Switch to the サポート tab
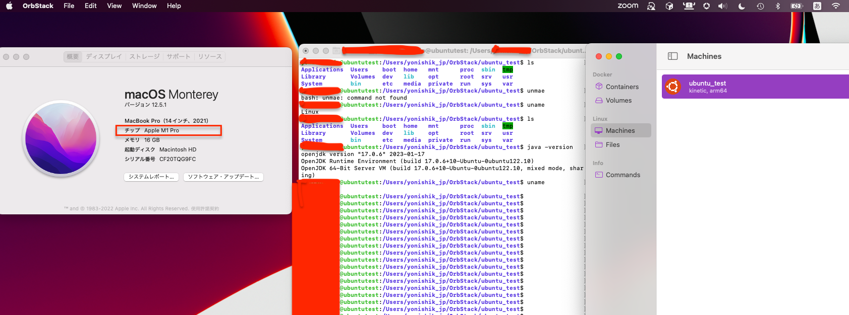The image size is (849, 315). [179, 56]
